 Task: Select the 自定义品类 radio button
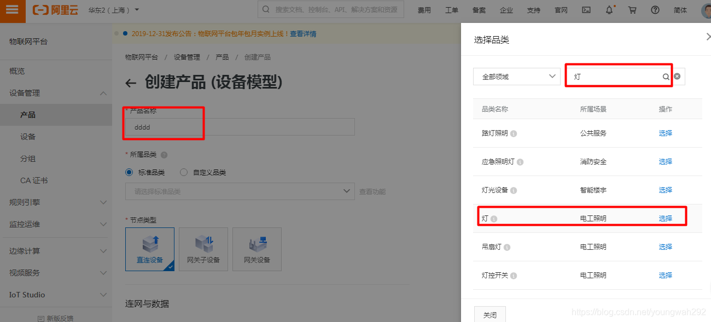coord(184,172)
